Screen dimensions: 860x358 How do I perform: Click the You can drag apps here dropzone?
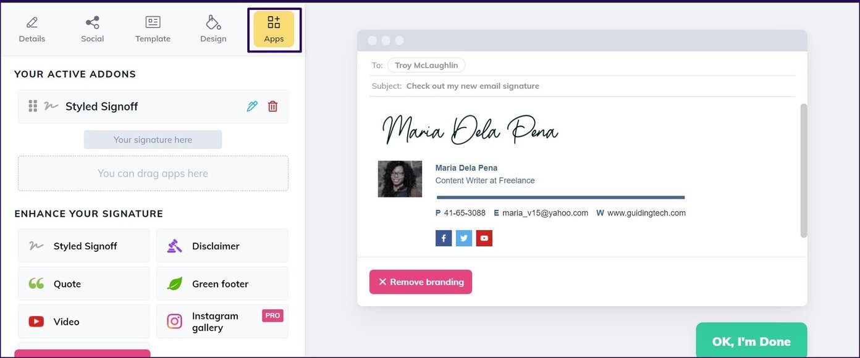click(153, 173)
